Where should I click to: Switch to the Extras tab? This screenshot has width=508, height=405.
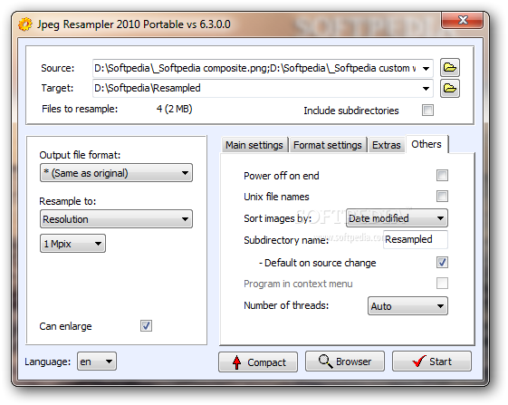386,145
